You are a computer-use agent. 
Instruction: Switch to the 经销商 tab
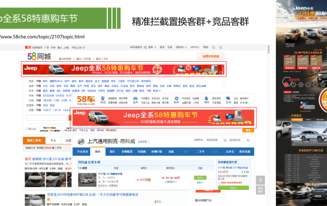click(142, 152)
